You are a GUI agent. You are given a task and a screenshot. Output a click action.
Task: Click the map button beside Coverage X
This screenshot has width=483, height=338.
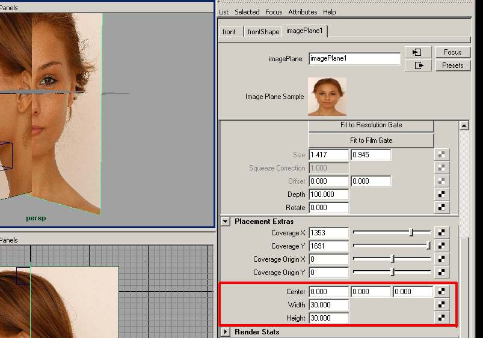(441, 233)
